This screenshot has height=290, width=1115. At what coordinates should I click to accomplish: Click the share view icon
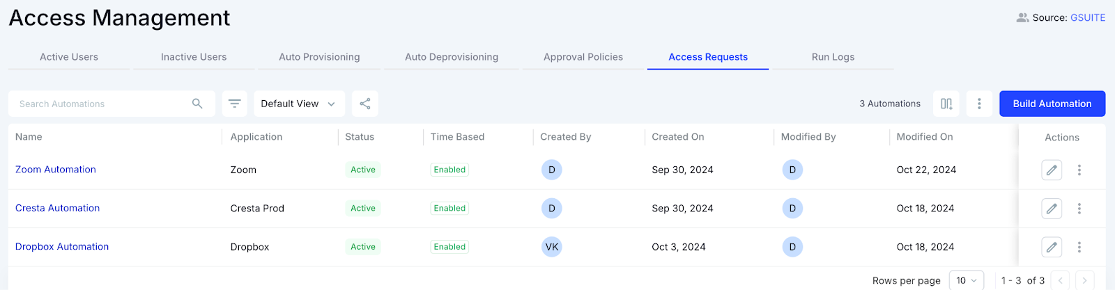pyautogui.click(x=365, y=104)
